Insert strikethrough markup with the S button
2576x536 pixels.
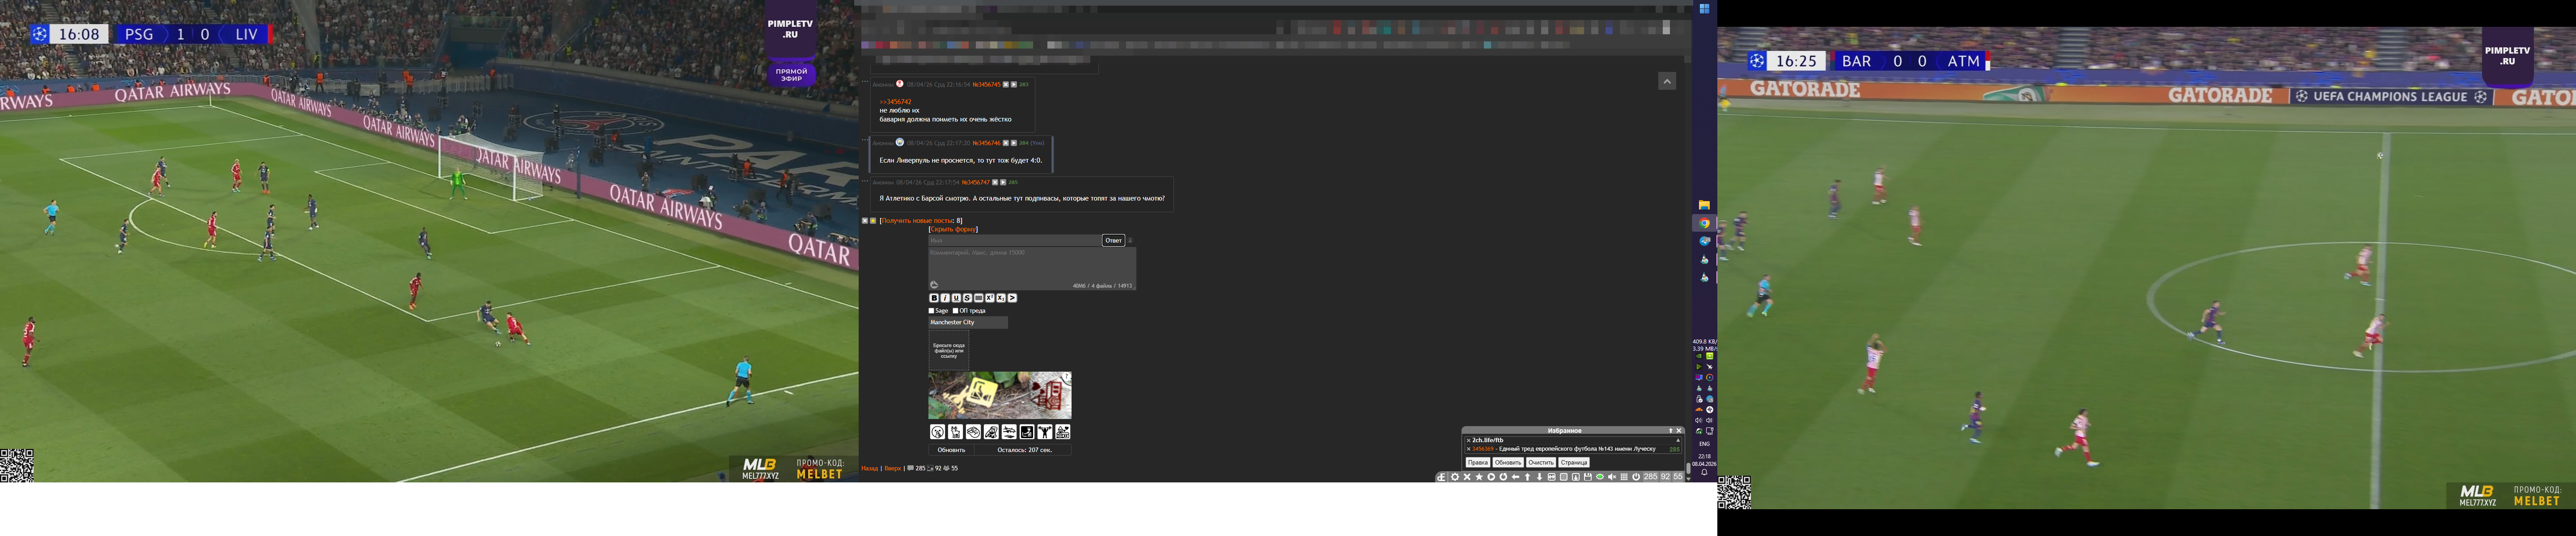(967, 297)
